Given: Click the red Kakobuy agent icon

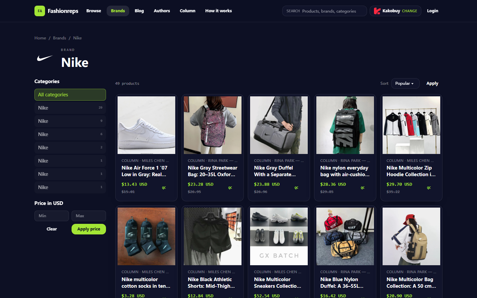Looking at the screenshot, I should tap(377, 11).
